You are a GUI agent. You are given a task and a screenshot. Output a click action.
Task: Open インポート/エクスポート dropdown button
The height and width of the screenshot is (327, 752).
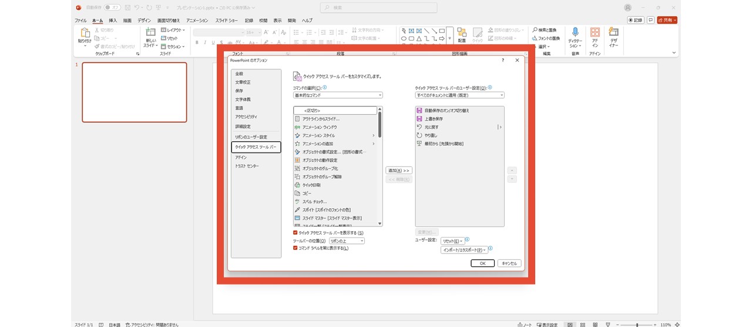(x=464, y=250)
